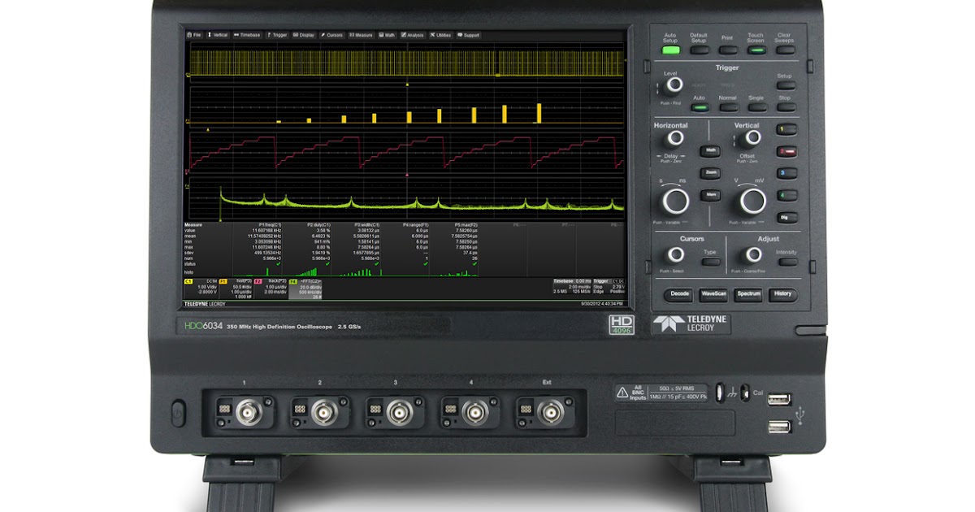Activate the Zoom front panel button

pos(710,171)
